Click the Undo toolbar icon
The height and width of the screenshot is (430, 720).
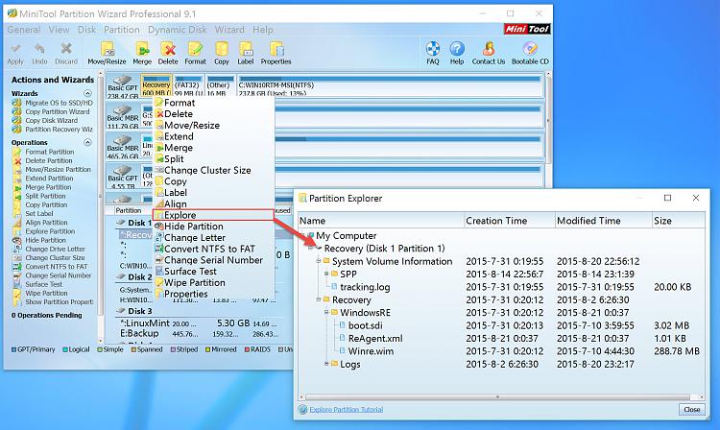pyautogui.click(x=39, y=53)
